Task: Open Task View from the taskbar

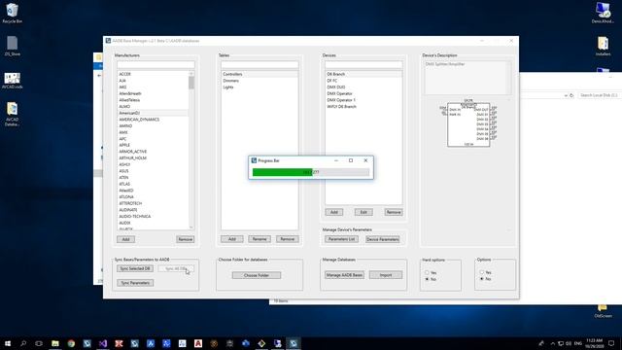Action: tap(39, 343)
